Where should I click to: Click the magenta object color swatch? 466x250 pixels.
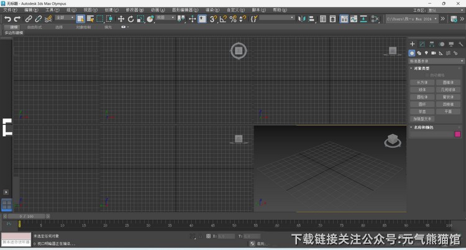(458, 134)
